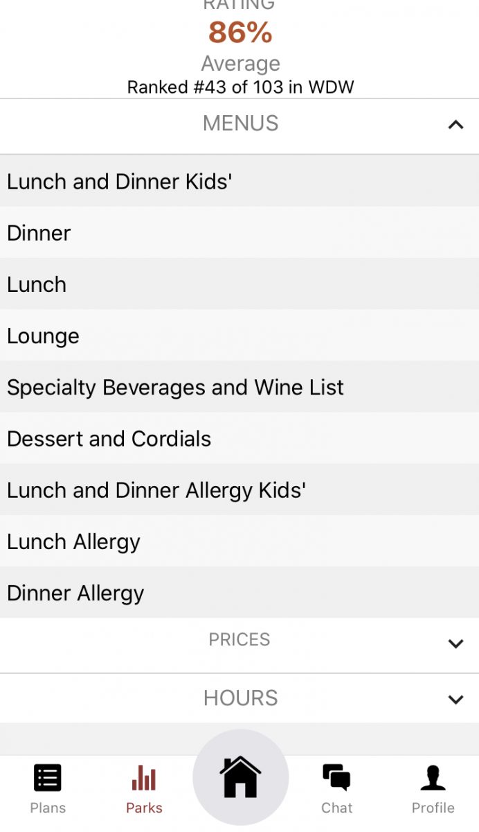Viewport: 479px width, 832px height.
Task: Tap the Ranked #43 of 103 text
Action: tap(239, 87)
